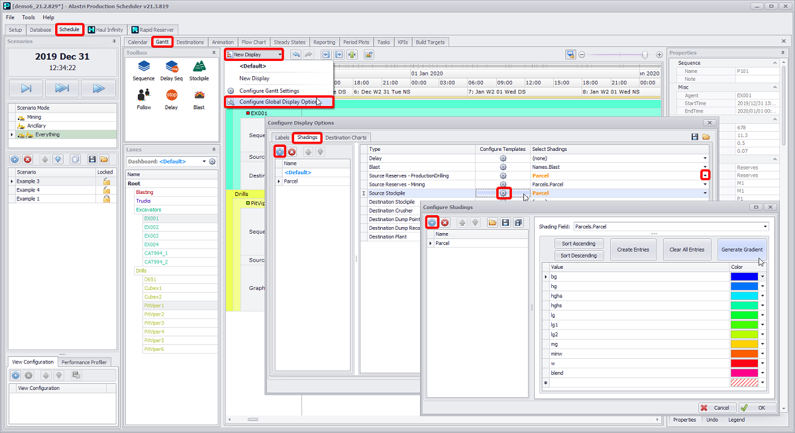Open the Destination Charts tab
Viewport: 795px width, 433px height.
click(x=346, y=138)
